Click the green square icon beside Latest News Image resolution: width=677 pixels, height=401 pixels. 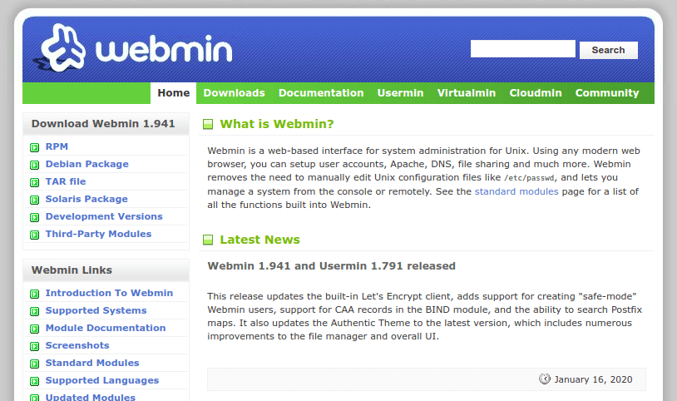coord(208,240)
